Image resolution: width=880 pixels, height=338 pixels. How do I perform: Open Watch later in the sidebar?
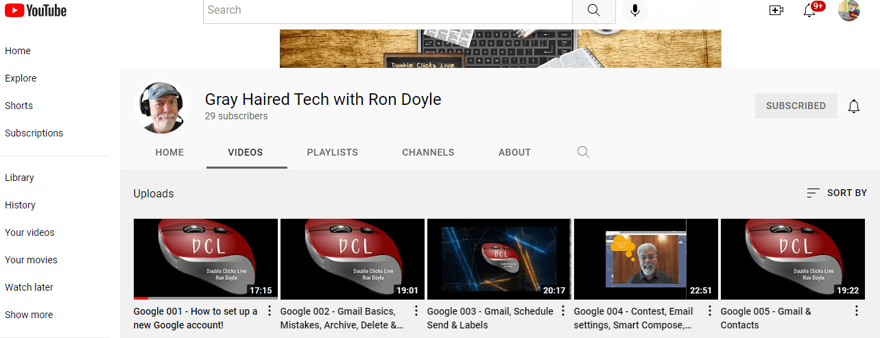click(x=29, y=287)
